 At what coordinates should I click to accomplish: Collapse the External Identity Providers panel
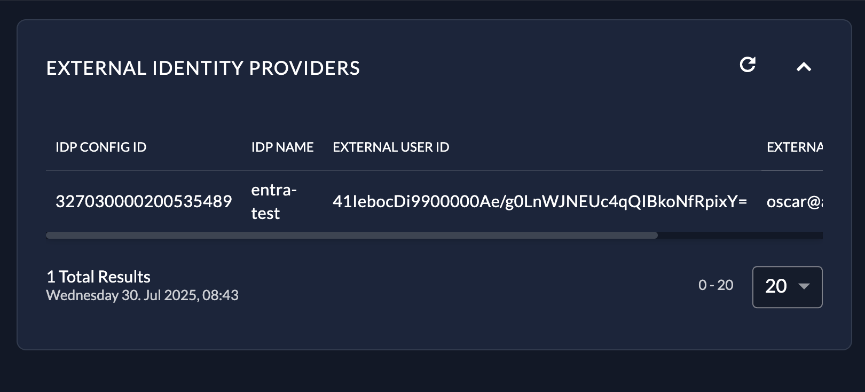804,67
